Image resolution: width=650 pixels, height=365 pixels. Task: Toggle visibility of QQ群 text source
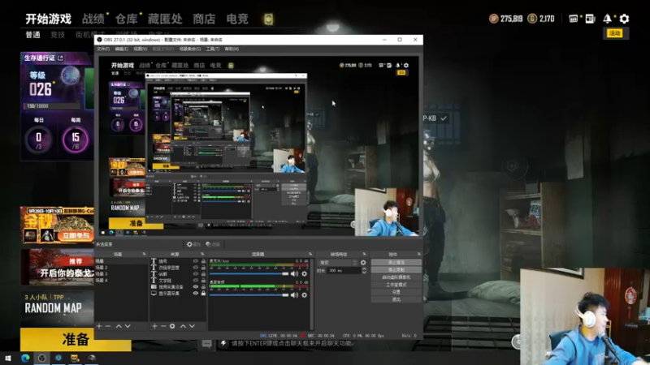pos(195,274)
